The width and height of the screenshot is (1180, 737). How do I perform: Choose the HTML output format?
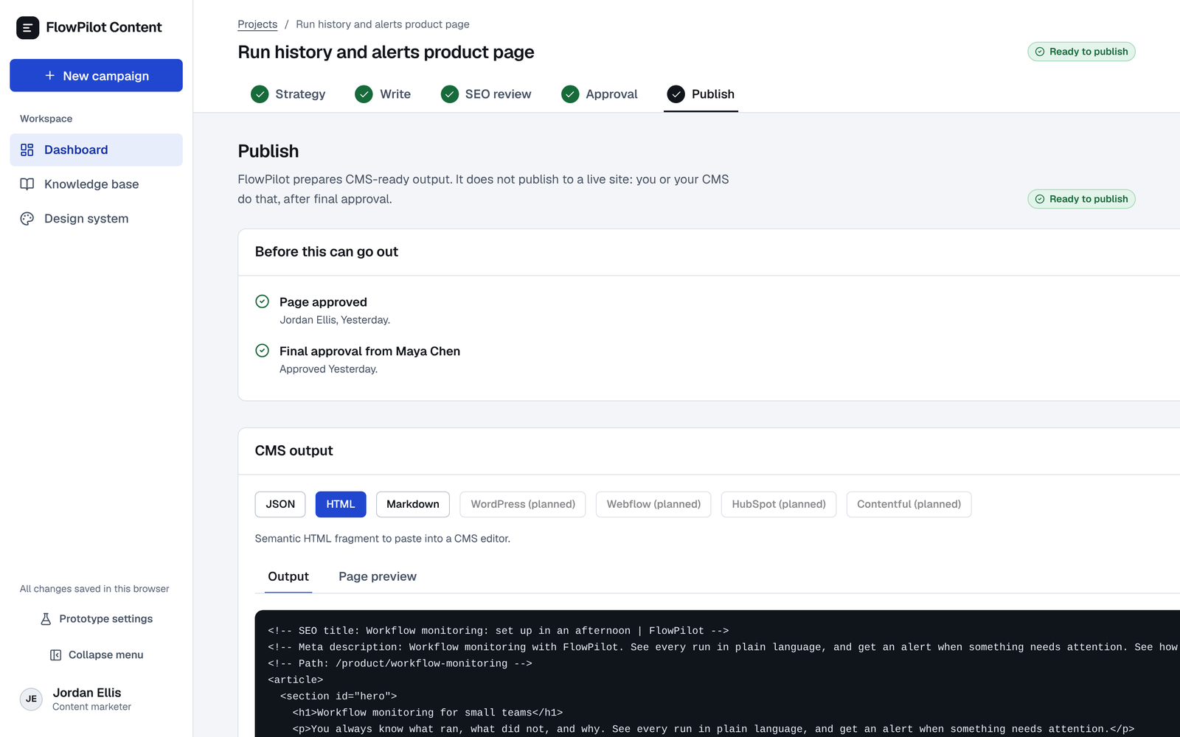(x=341, y=504)
